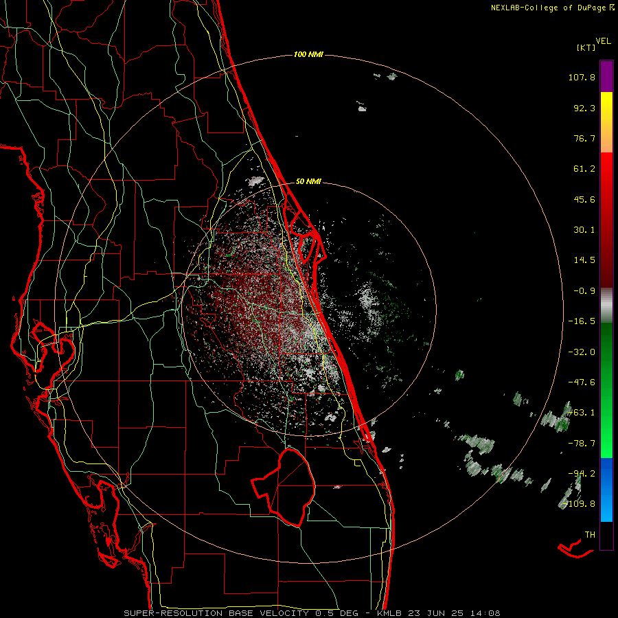
Task: Click the 30.1 value on velocity scale
Action: (584, 230)
